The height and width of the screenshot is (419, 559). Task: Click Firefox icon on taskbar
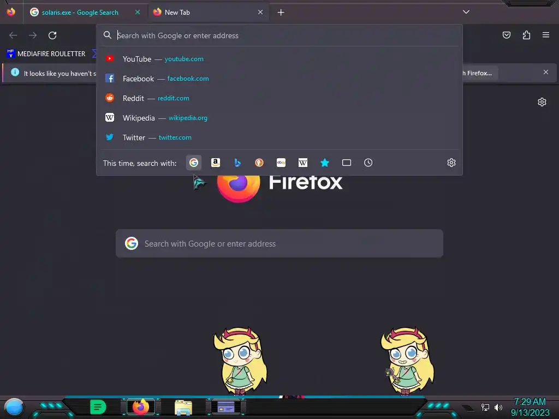coord(141,407)
